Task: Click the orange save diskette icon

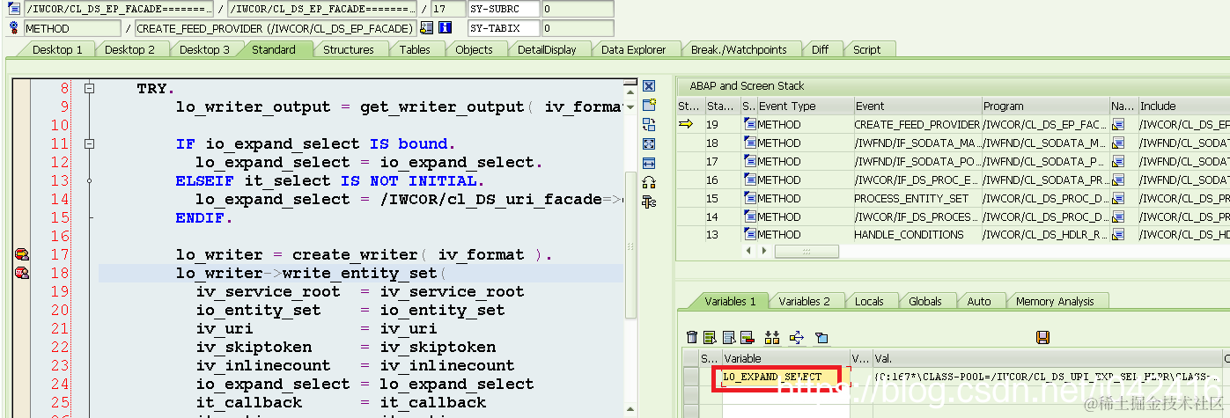Action: click(1042, 337)
